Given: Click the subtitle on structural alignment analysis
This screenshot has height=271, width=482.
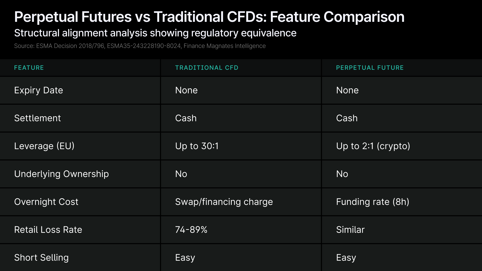Looking at the screenshot, I should (155, 33).
